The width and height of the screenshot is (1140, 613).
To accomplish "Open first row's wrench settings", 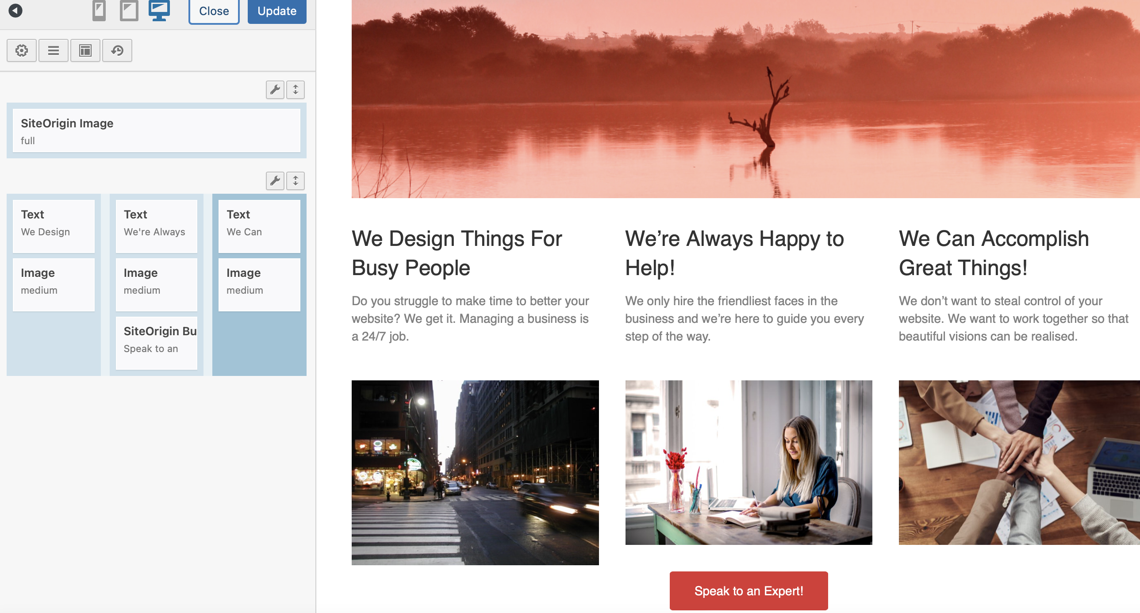I will point(275,90).
